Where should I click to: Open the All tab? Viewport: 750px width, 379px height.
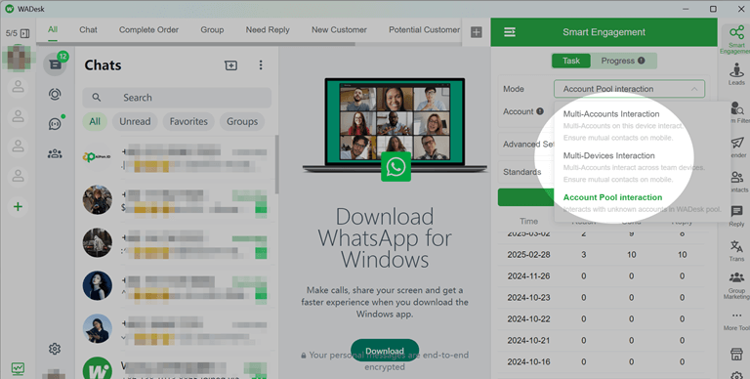pyautogui.click(x=53, y=29)
